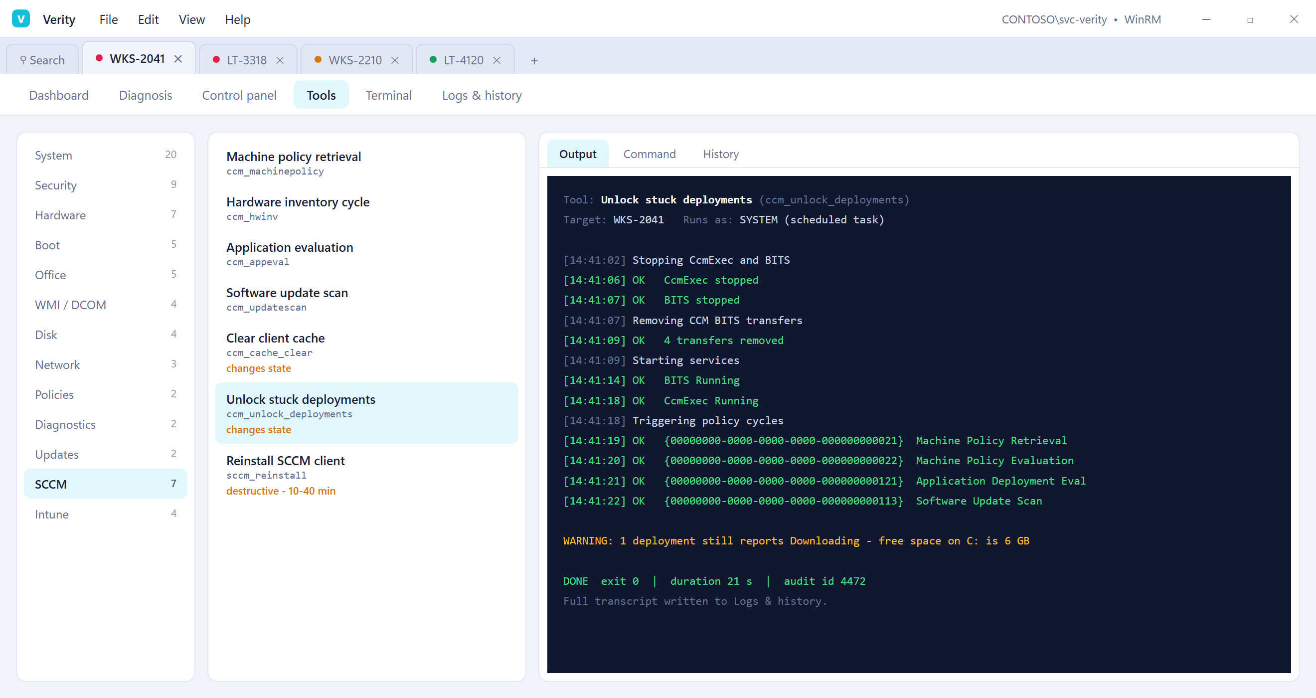Choose Unlock stuck deployments tool
Screen dimensions: 1316x698
pos(367,413)
